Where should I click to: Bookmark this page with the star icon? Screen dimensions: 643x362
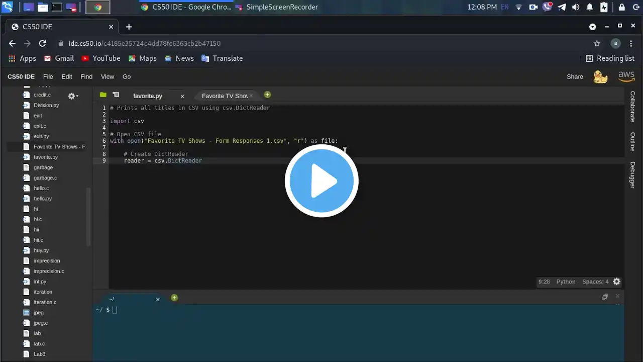pos(597,43)
